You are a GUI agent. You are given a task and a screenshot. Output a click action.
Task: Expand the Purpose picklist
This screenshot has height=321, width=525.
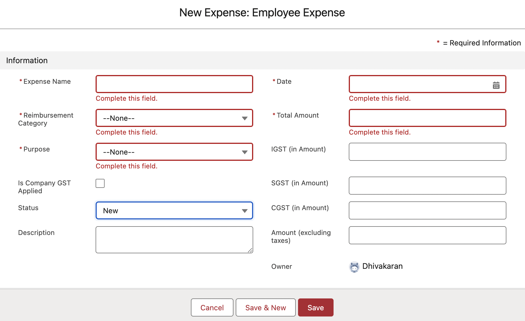pyautogui.click(x=174, y=152)
